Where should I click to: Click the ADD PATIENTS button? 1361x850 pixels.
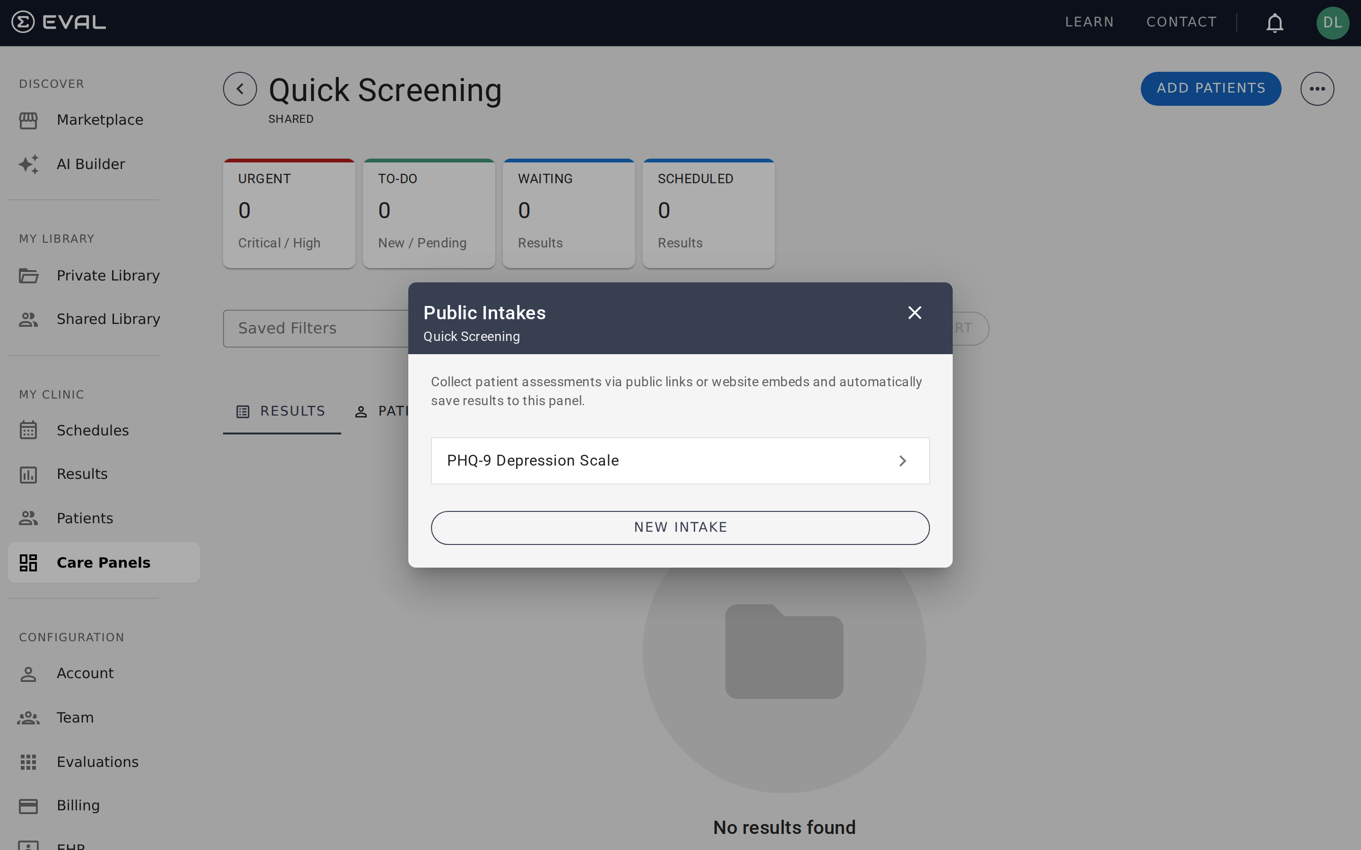(x=1211, y=88)
